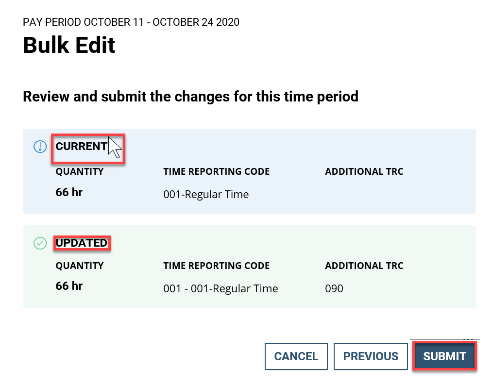Click the green checkmark icon beside UPDATED
The width and height of the screenshot is (492, 386).
click(40, 243)
